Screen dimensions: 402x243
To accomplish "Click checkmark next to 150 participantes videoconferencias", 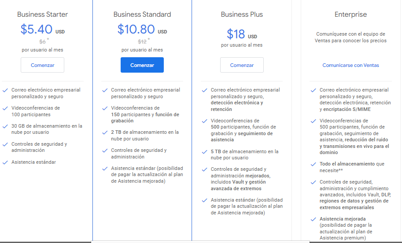I will [x=105, y=108].
